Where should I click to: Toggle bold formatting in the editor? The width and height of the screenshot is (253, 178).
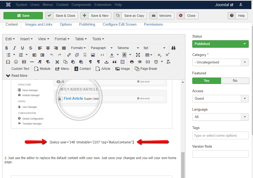point(7,48)
